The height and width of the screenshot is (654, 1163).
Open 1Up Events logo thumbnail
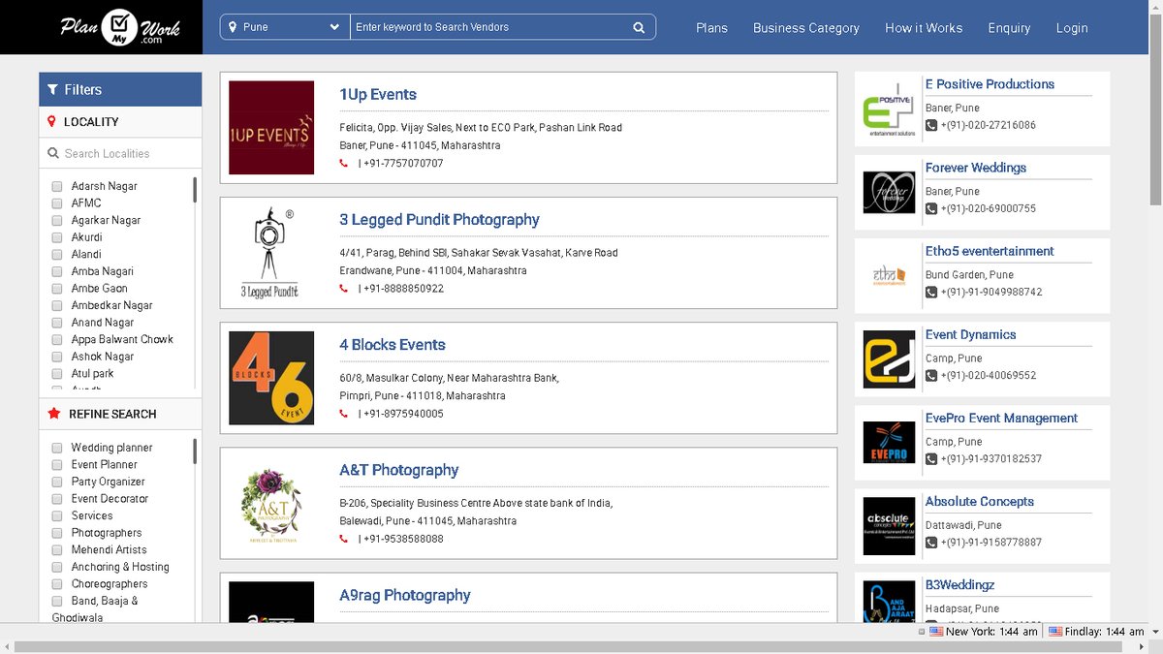point(271,128)
